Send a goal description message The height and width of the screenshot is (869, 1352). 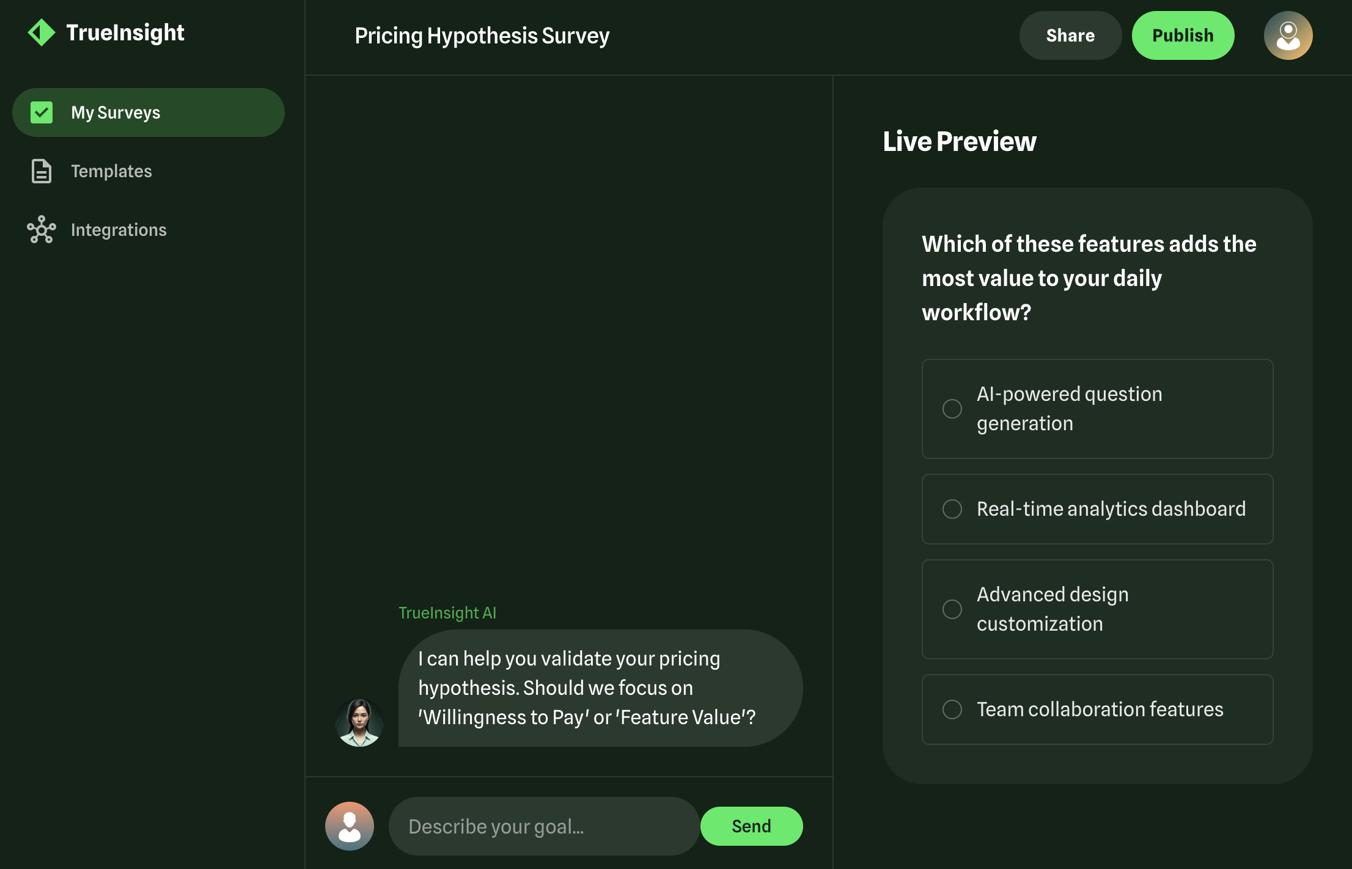751,826
